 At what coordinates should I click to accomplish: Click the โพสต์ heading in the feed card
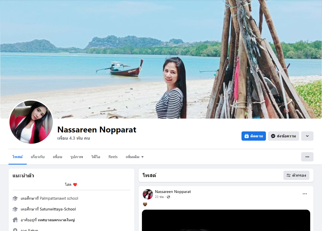click(x=149, y=175)
